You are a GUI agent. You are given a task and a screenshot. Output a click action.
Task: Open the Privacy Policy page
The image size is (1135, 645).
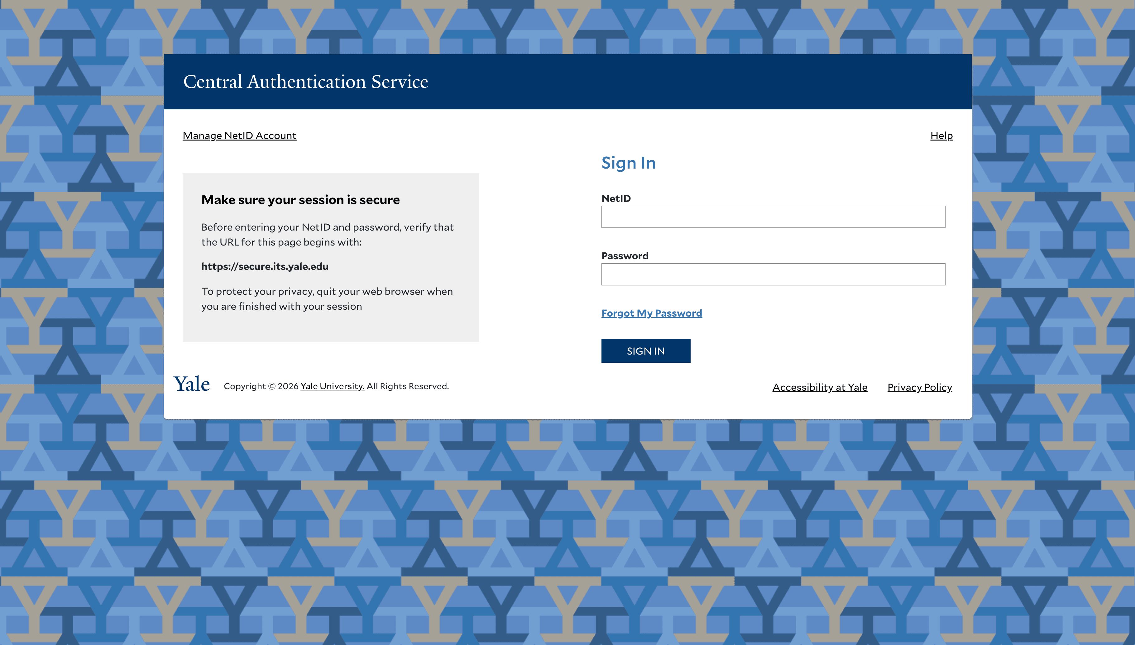920,387
